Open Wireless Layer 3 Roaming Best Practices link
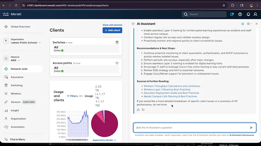 167,89
